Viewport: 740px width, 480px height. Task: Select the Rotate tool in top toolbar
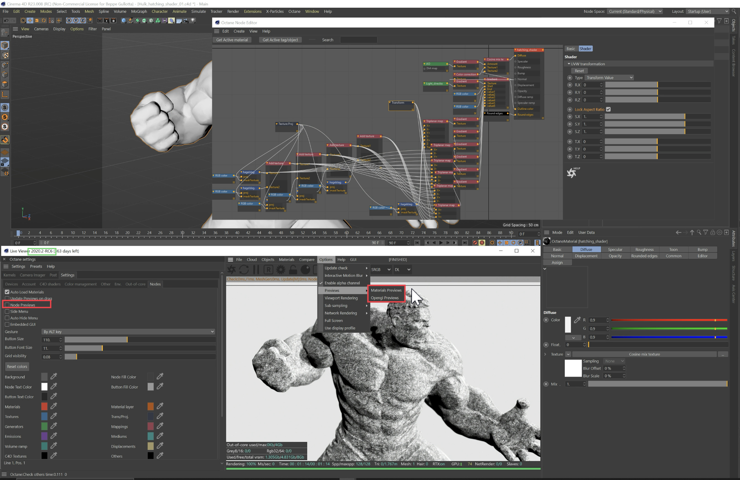tap(44, 20)
